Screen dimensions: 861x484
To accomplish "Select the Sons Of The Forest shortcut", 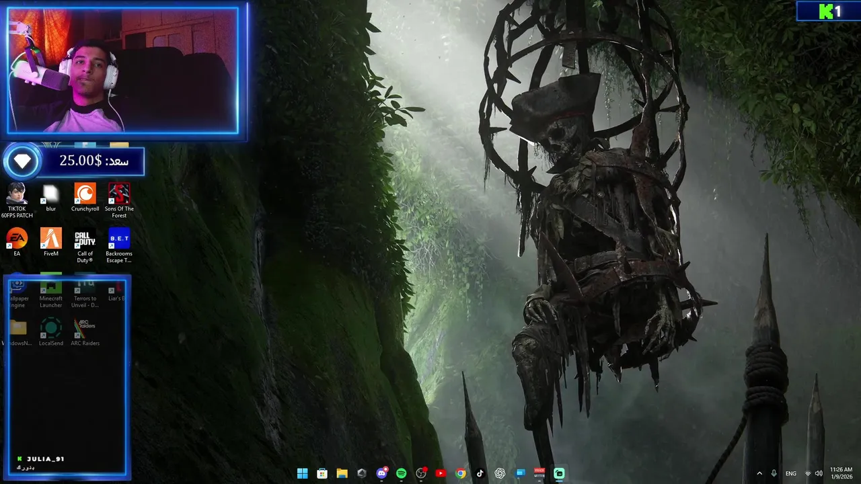I will click(x=119, y=200).
